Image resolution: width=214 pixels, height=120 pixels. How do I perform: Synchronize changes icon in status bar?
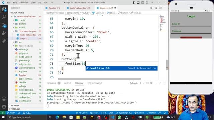tap(19, 113)
